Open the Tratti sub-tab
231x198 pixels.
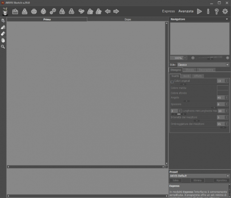point(175,76)
